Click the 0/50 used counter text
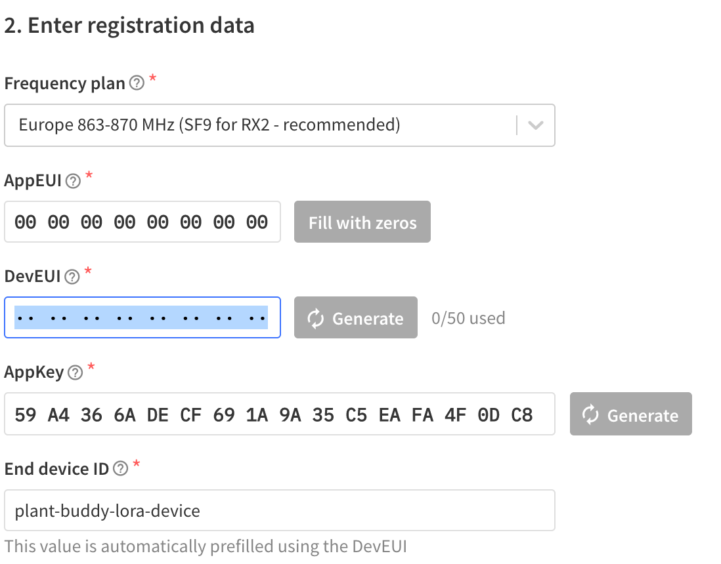The image size is (721, 564). tap(468, 318)
